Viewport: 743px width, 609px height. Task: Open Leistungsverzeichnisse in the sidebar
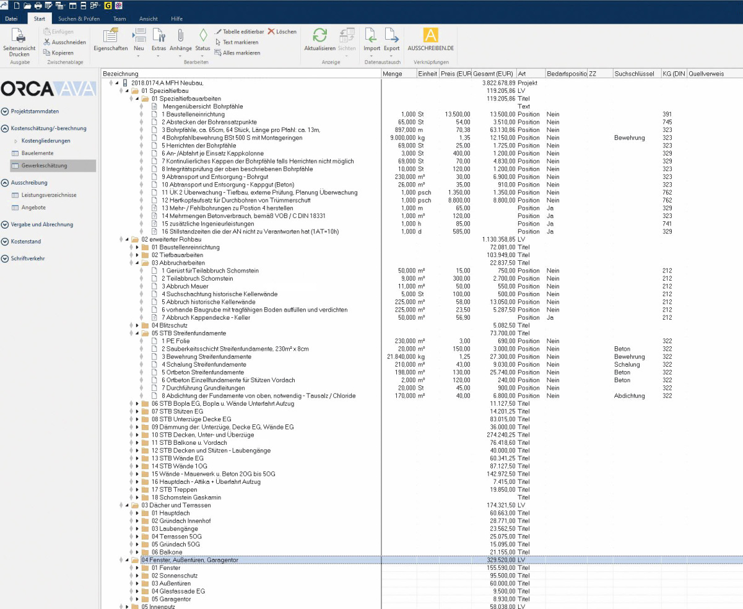49,195
